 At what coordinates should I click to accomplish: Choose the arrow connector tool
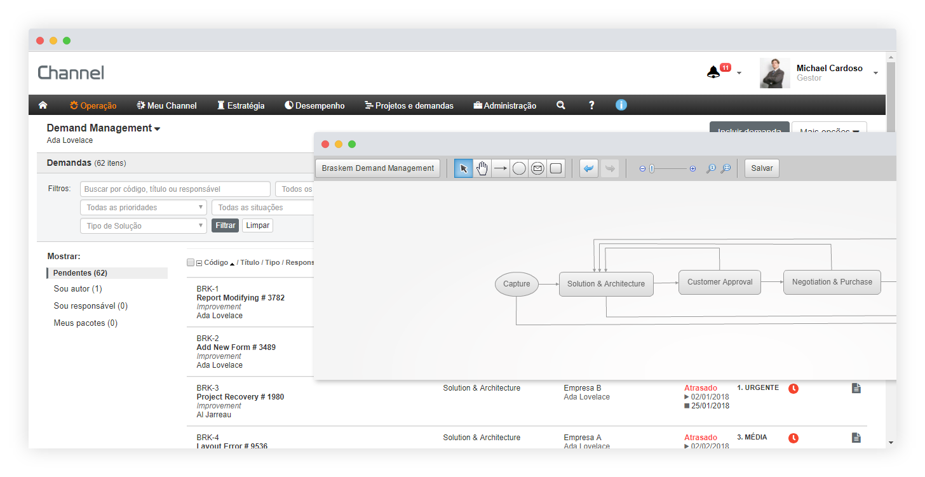pos(501,168)
